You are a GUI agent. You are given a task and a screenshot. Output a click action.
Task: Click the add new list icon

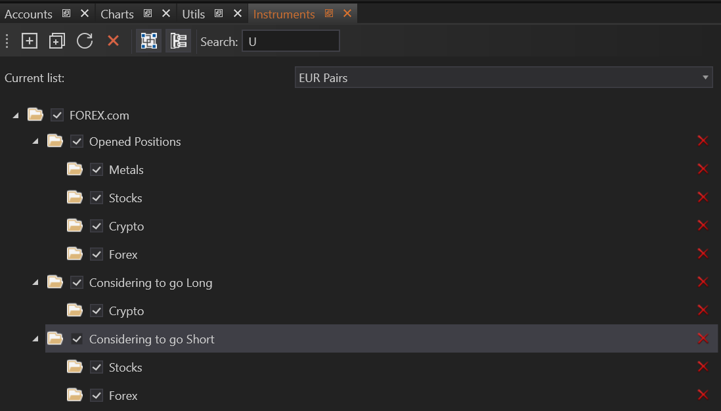pyautogui.click(x=30, y=41)
